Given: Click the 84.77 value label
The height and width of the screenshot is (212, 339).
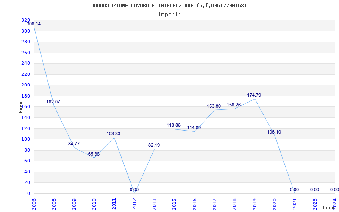Looking at the screenshot, I should (x=74, y=144).
